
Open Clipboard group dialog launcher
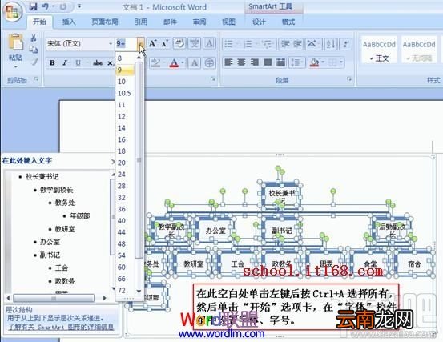36,79
